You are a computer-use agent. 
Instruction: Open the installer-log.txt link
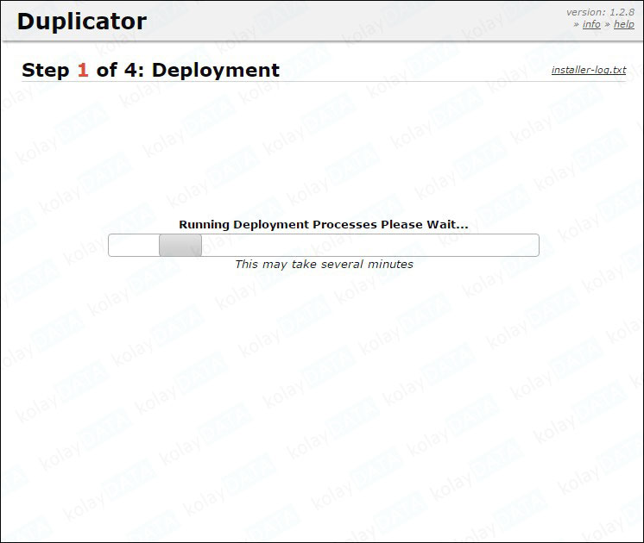click(x=589, y=70)
